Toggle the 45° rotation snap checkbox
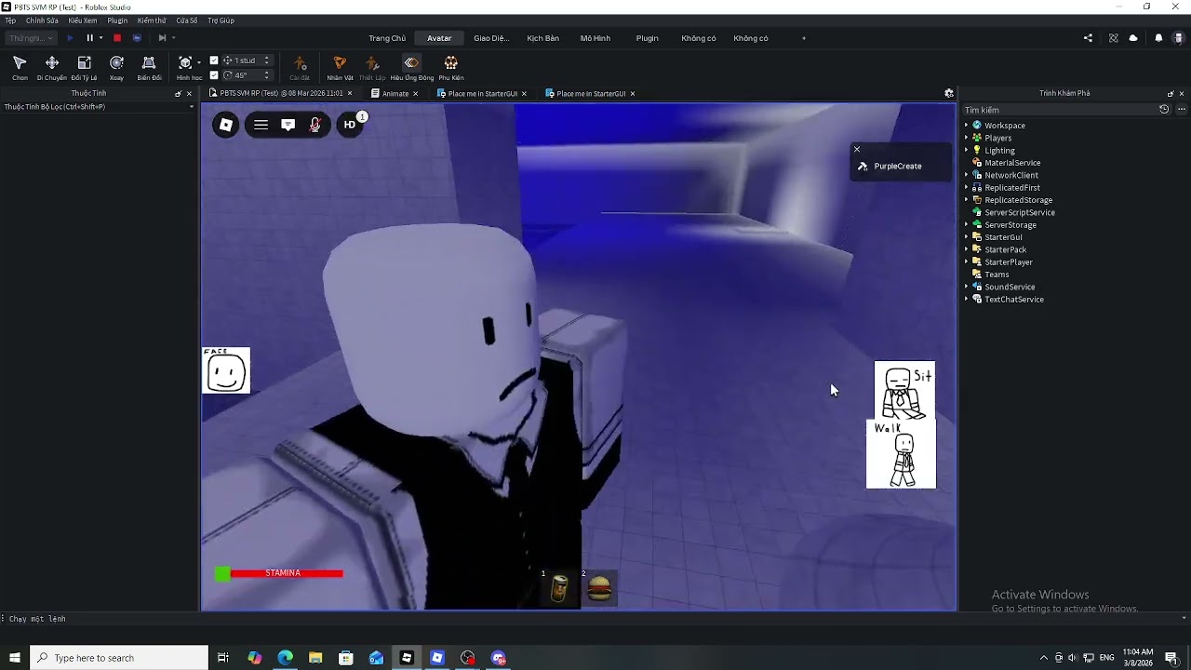Viewport: 1191px width, 670px height. pyautogui.click(x=214, y=75)
